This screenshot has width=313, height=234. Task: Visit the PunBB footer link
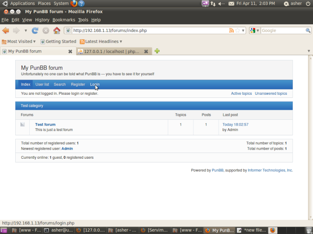click(x=218, y=170)
